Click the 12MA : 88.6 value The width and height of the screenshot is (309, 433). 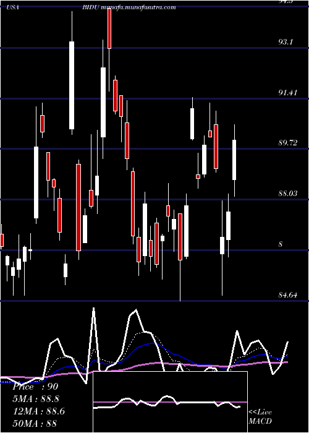[x=38, y=411]
